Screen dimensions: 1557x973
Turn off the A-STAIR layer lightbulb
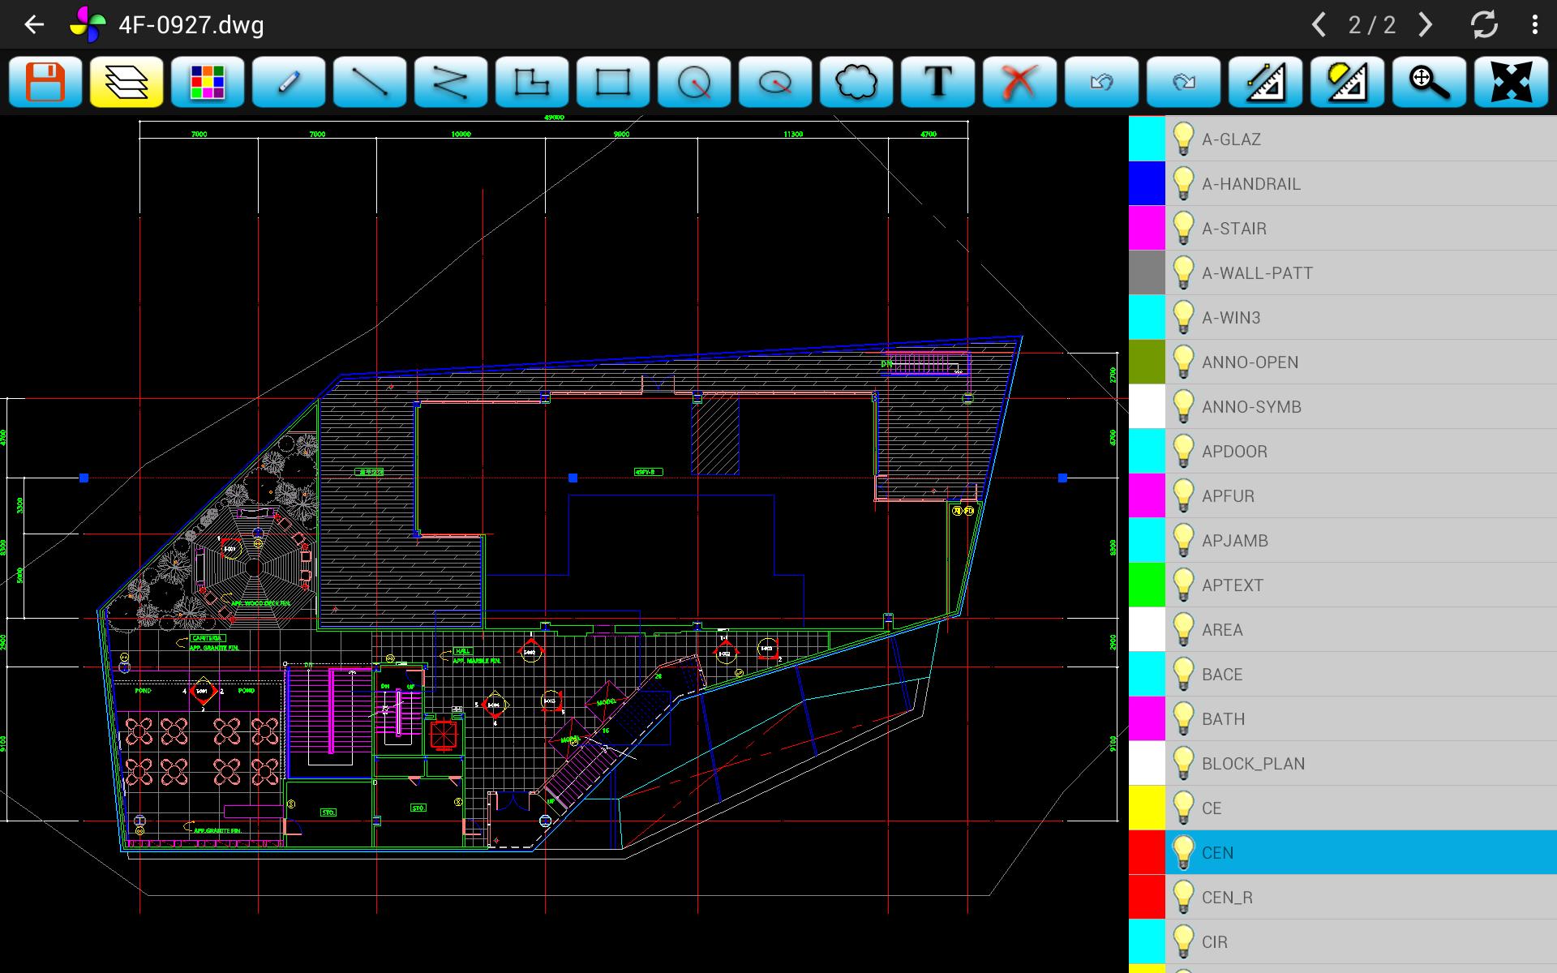coord(1183,228)
